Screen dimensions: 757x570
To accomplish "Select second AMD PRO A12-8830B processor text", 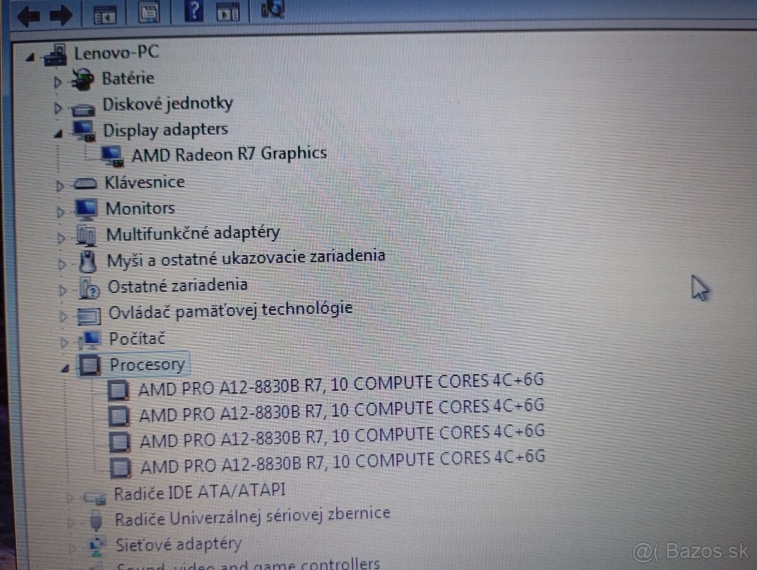I will pyautogui.click(x=341, y=410).
